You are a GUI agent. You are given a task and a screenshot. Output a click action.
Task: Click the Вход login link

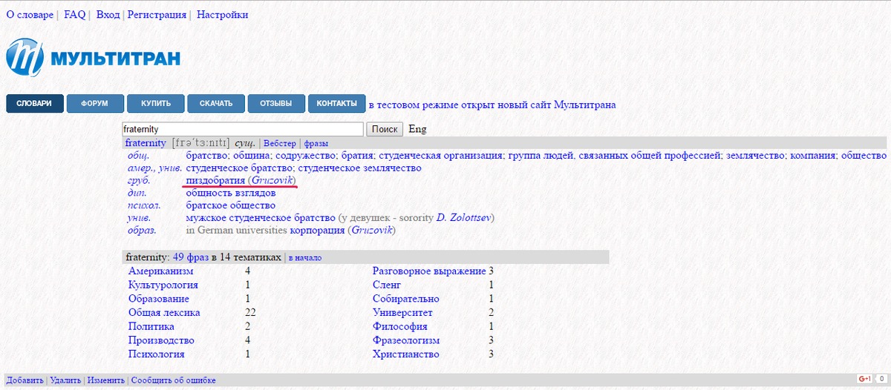(108, 15)
